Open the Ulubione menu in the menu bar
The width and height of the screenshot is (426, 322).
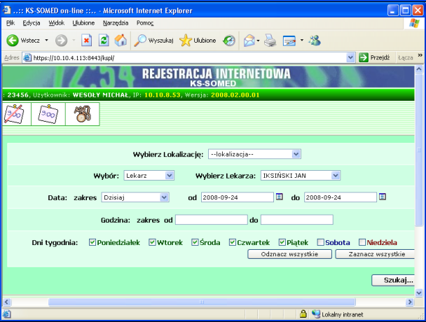click(83, 23)
